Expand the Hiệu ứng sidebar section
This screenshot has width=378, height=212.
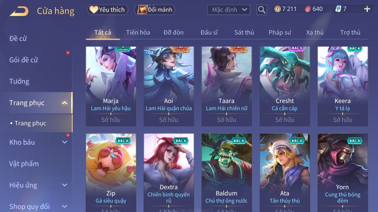coord(65,185)
